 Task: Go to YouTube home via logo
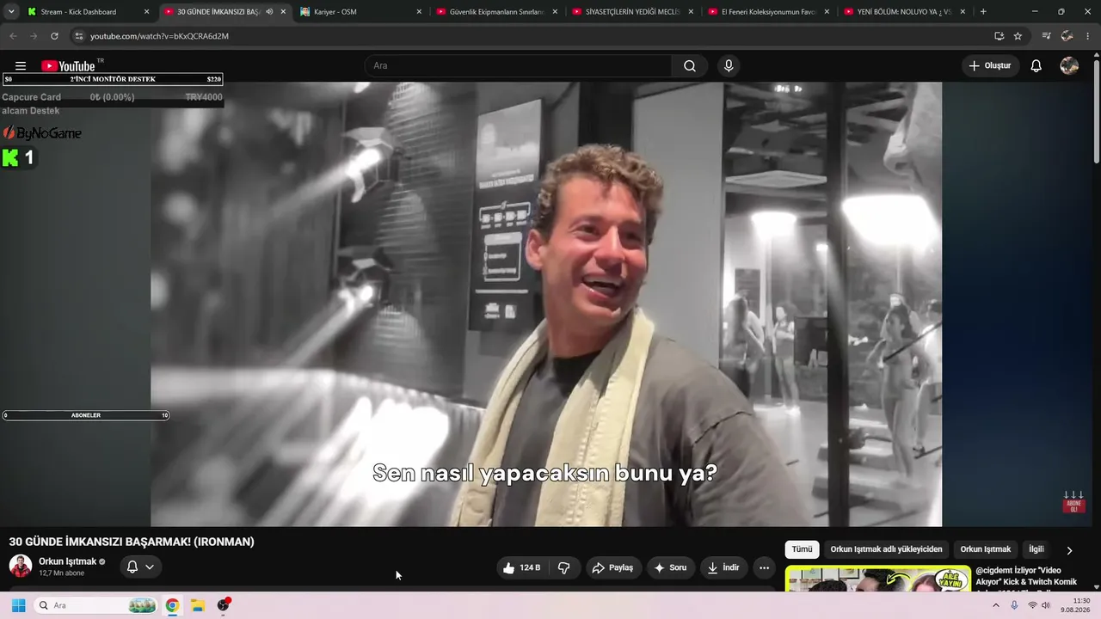(68, 66)
